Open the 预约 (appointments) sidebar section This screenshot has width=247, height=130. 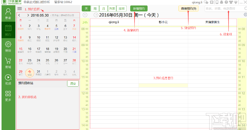[8, 30]
